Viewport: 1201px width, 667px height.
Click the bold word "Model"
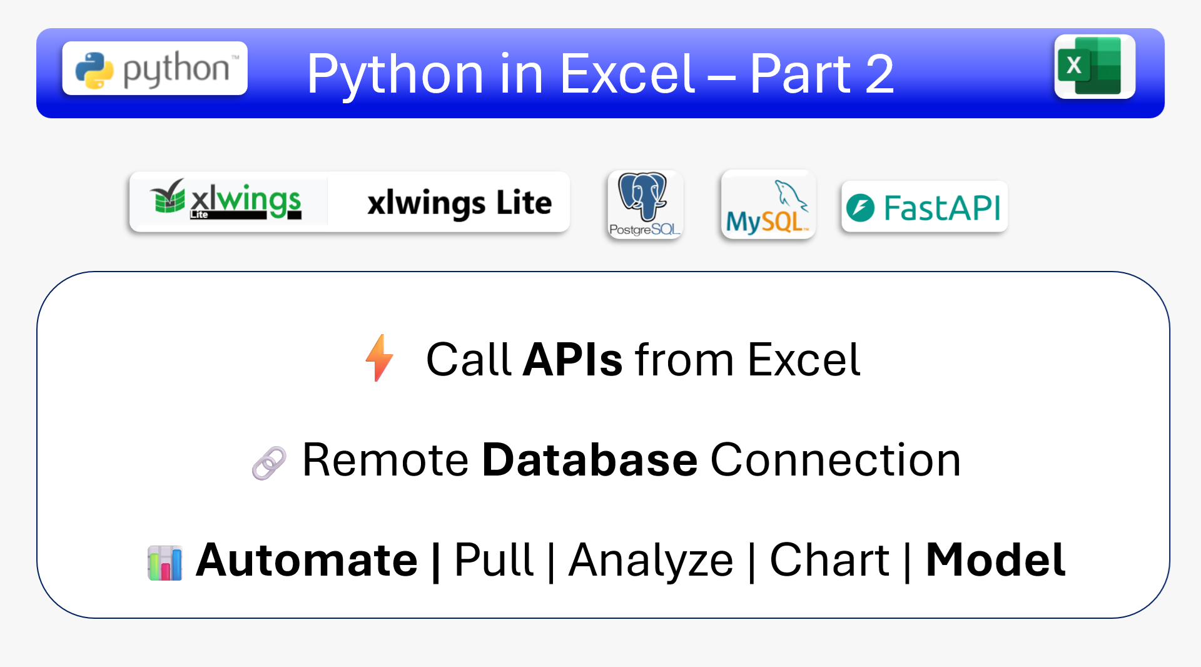tap(995, 559)
